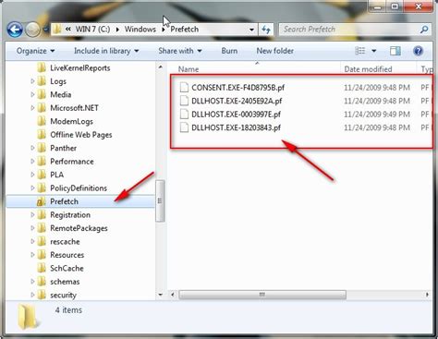Click the Change your view icon
The height and width of the screenshot is (339, 438).
(x=360, y=51)
